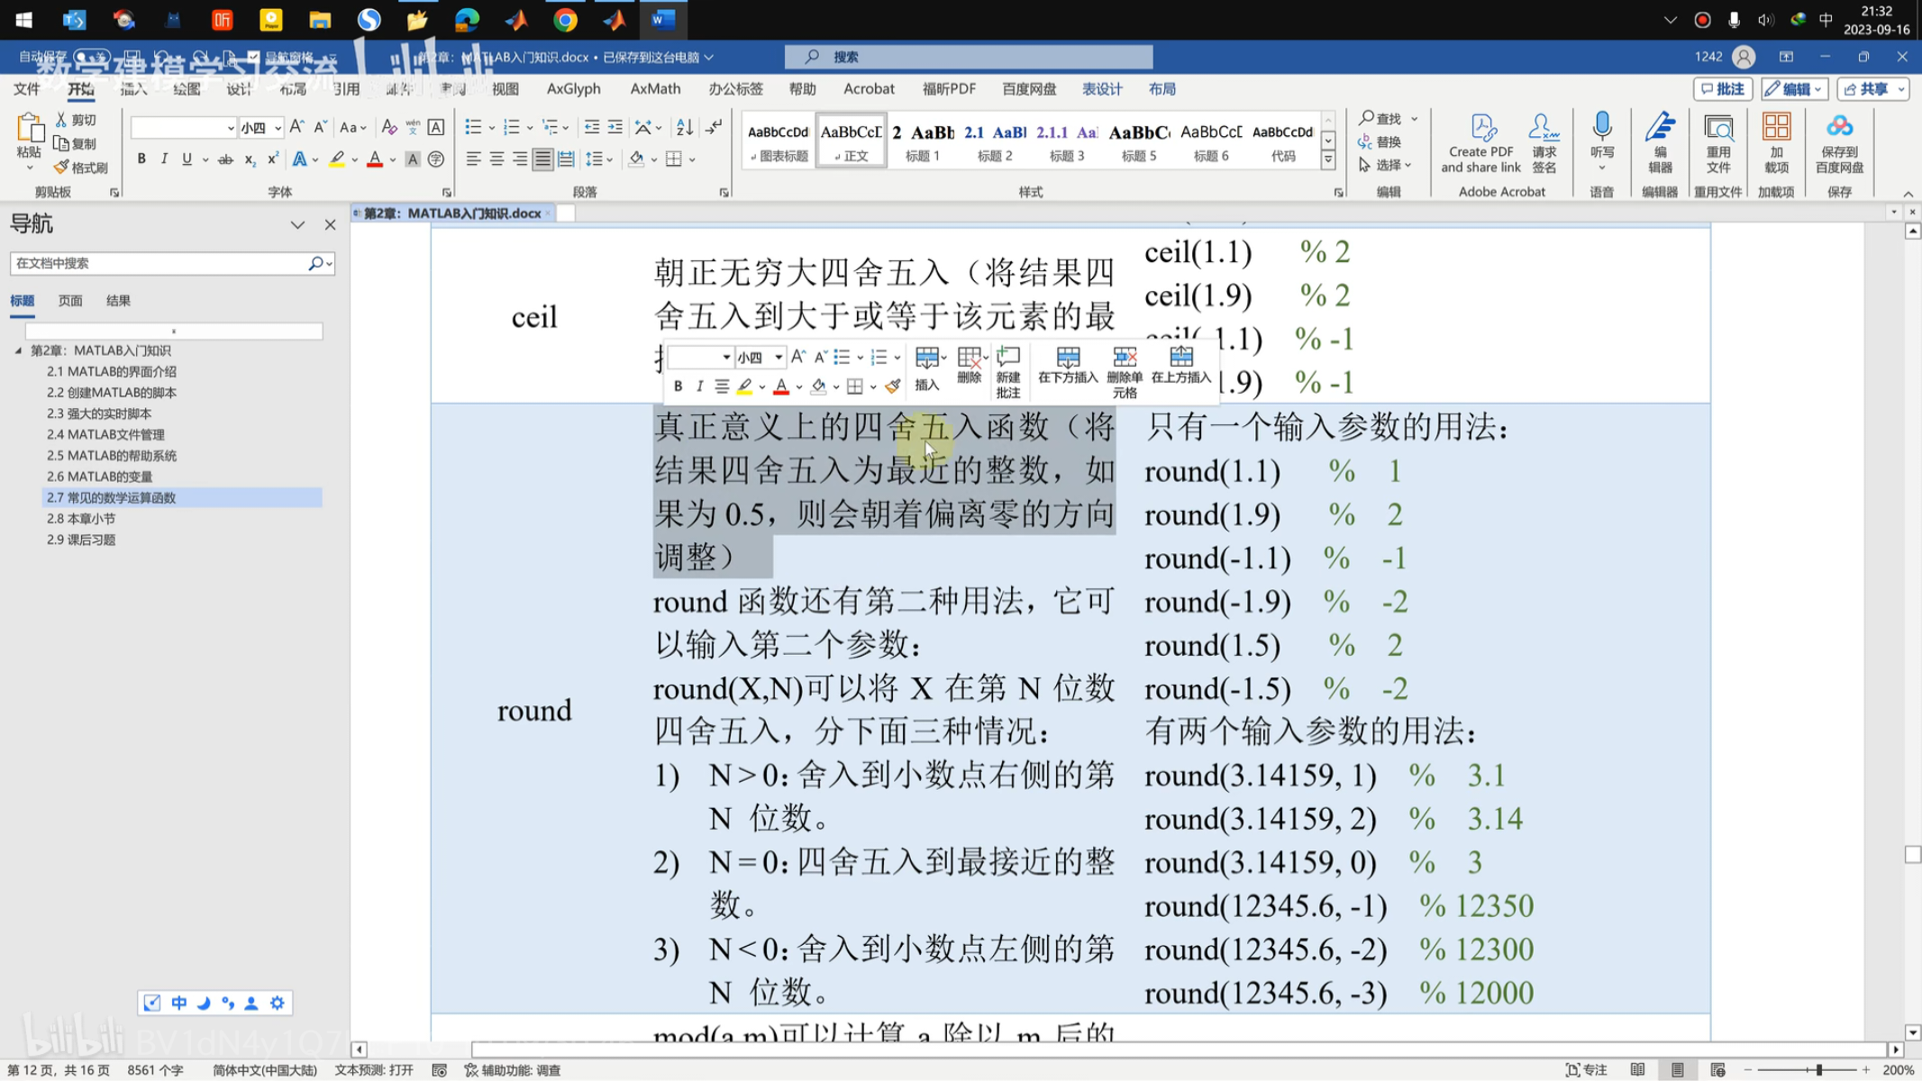
Task: Toggle bold formatting in the ribbon
Action: click(141, 159)
